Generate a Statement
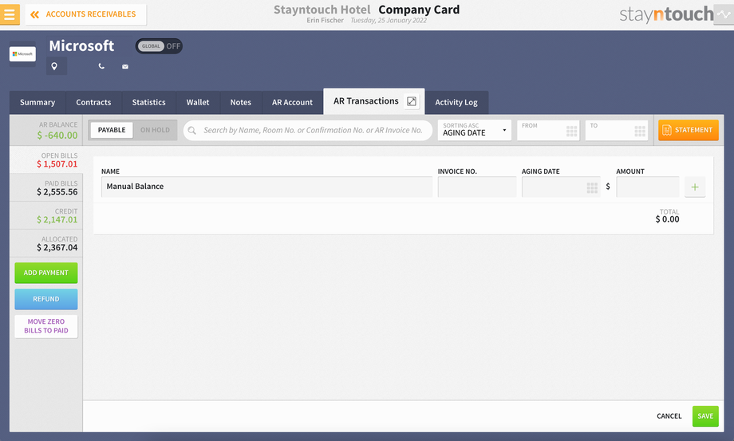Viewport: 734px width, 441px height. coord(688,130)
